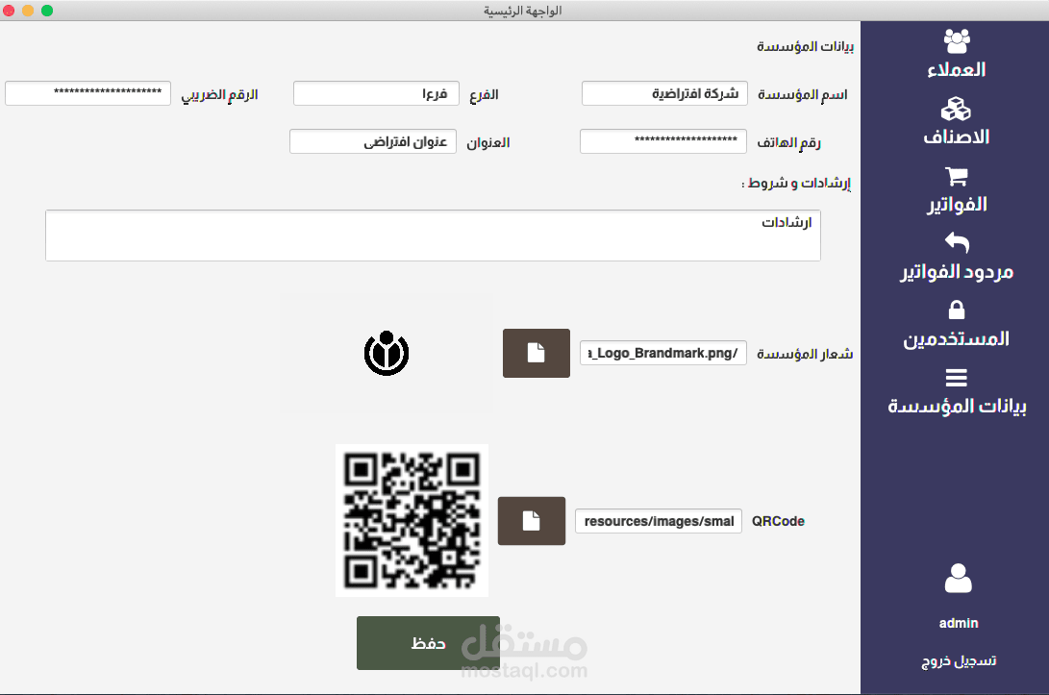Click the بيانات المؤسسة page heading
Image resolution: width=1049 pixels, height=695 pixels.
pyautogui.click(x=805, y=46)
